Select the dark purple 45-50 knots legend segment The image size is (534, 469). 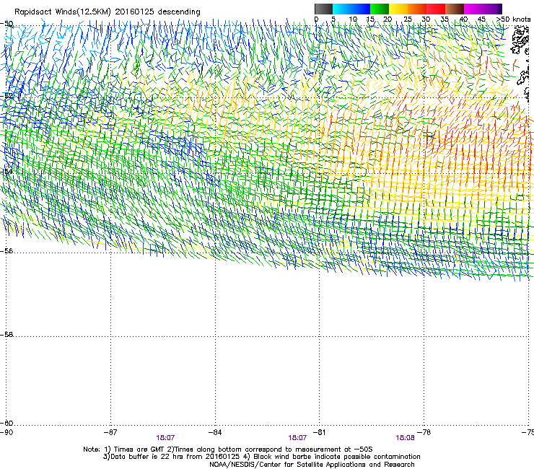tap(492, 9)
